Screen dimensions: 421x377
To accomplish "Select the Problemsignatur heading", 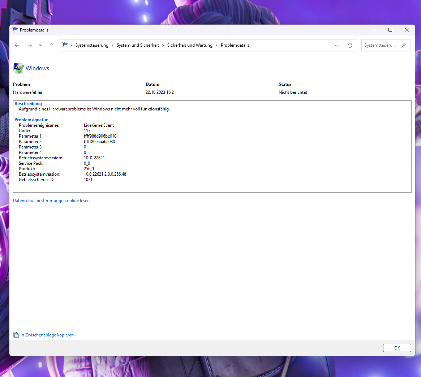I will (x=31, y=120).
